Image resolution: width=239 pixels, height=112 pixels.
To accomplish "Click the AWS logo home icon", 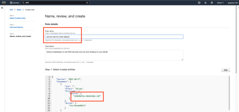I will pos(4,3).
